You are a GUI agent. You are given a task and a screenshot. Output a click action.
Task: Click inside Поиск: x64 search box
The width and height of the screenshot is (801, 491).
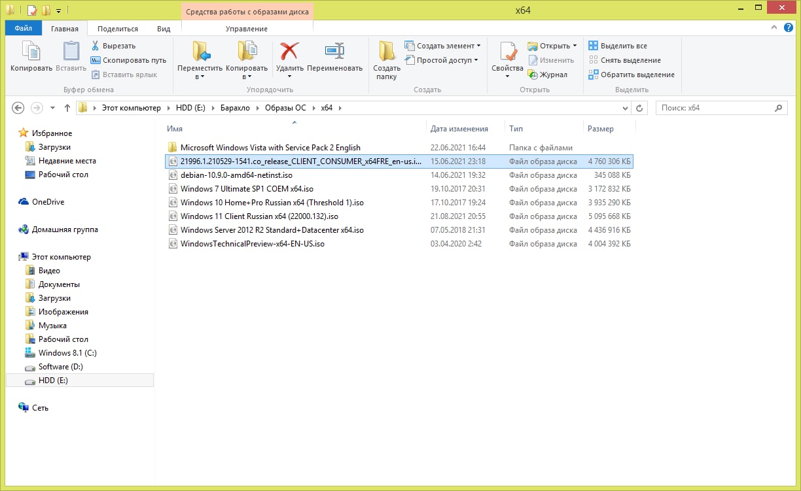[x=715, y=108]
